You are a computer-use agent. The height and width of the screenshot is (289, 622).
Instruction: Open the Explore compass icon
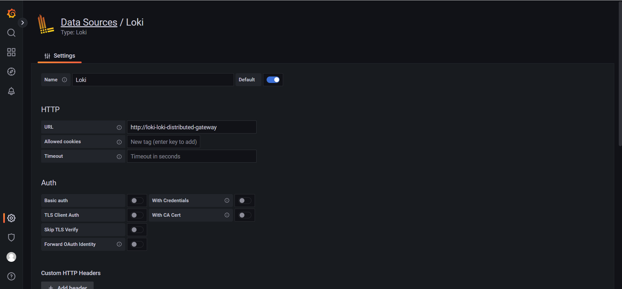point(11,72)
